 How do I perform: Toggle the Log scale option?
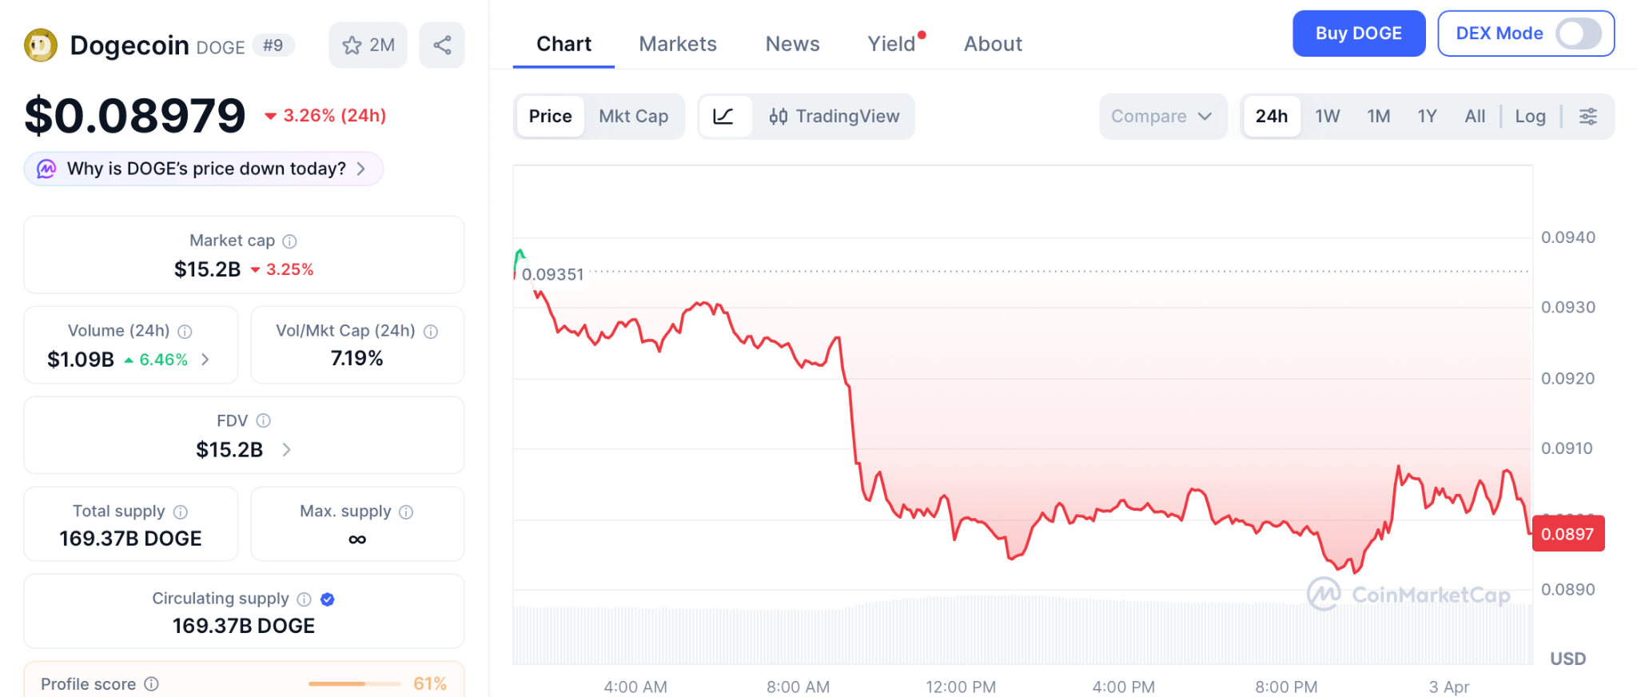click(1530, 117)
